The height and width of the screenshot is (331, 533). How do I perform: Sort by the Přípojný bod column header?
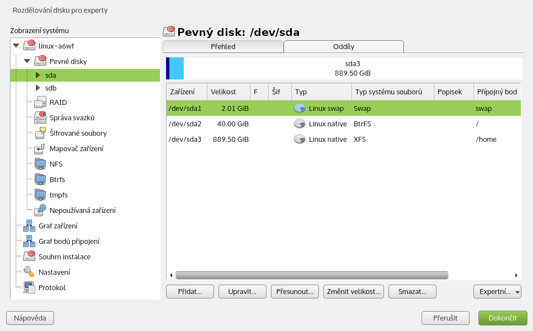[497, 92]
